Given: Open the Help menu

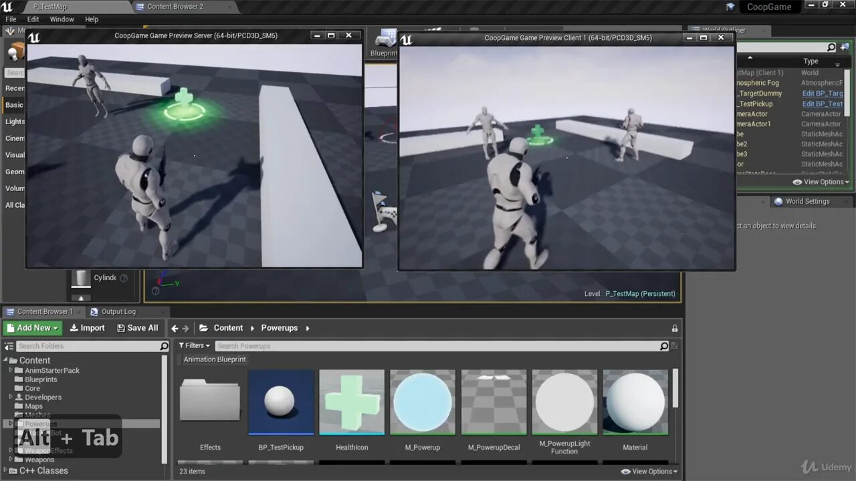Looking at the screenshot, I should 92,19.
